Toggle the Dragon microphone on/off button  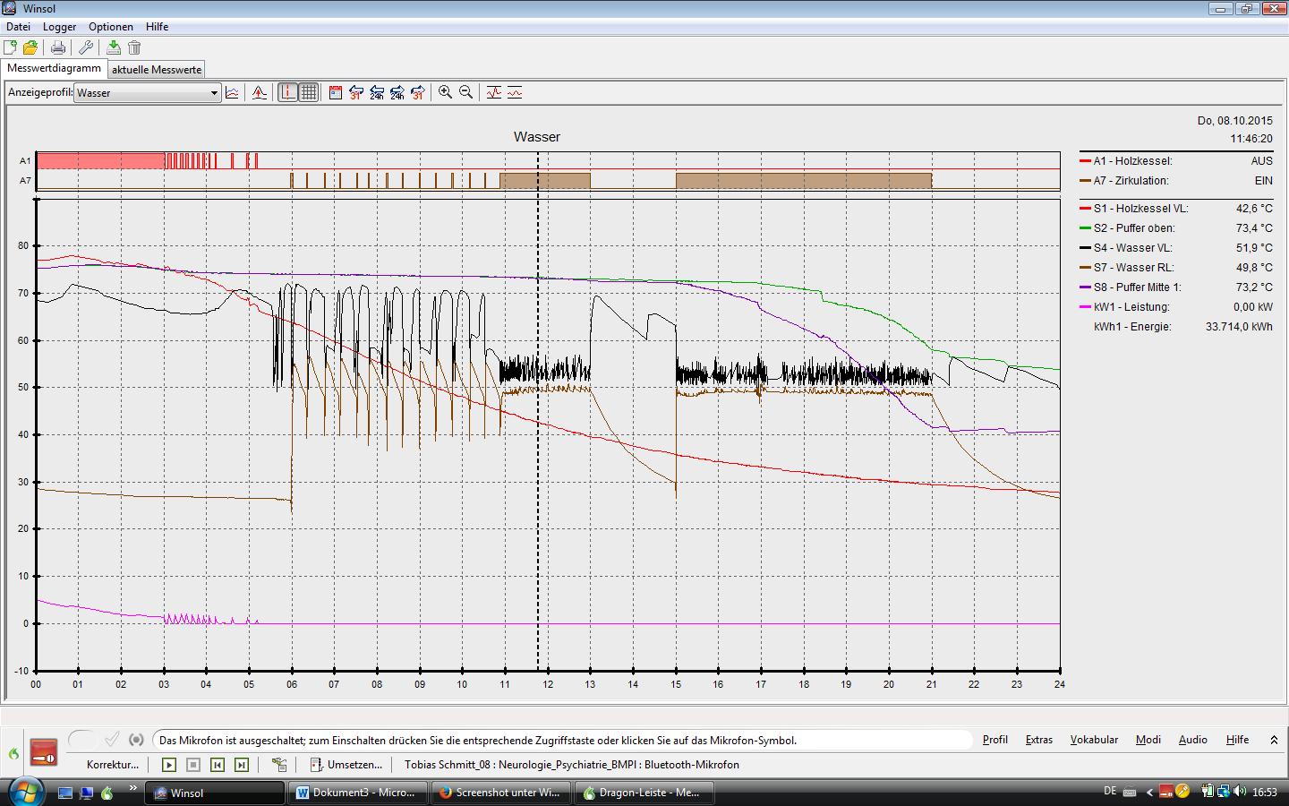[44, 752]
